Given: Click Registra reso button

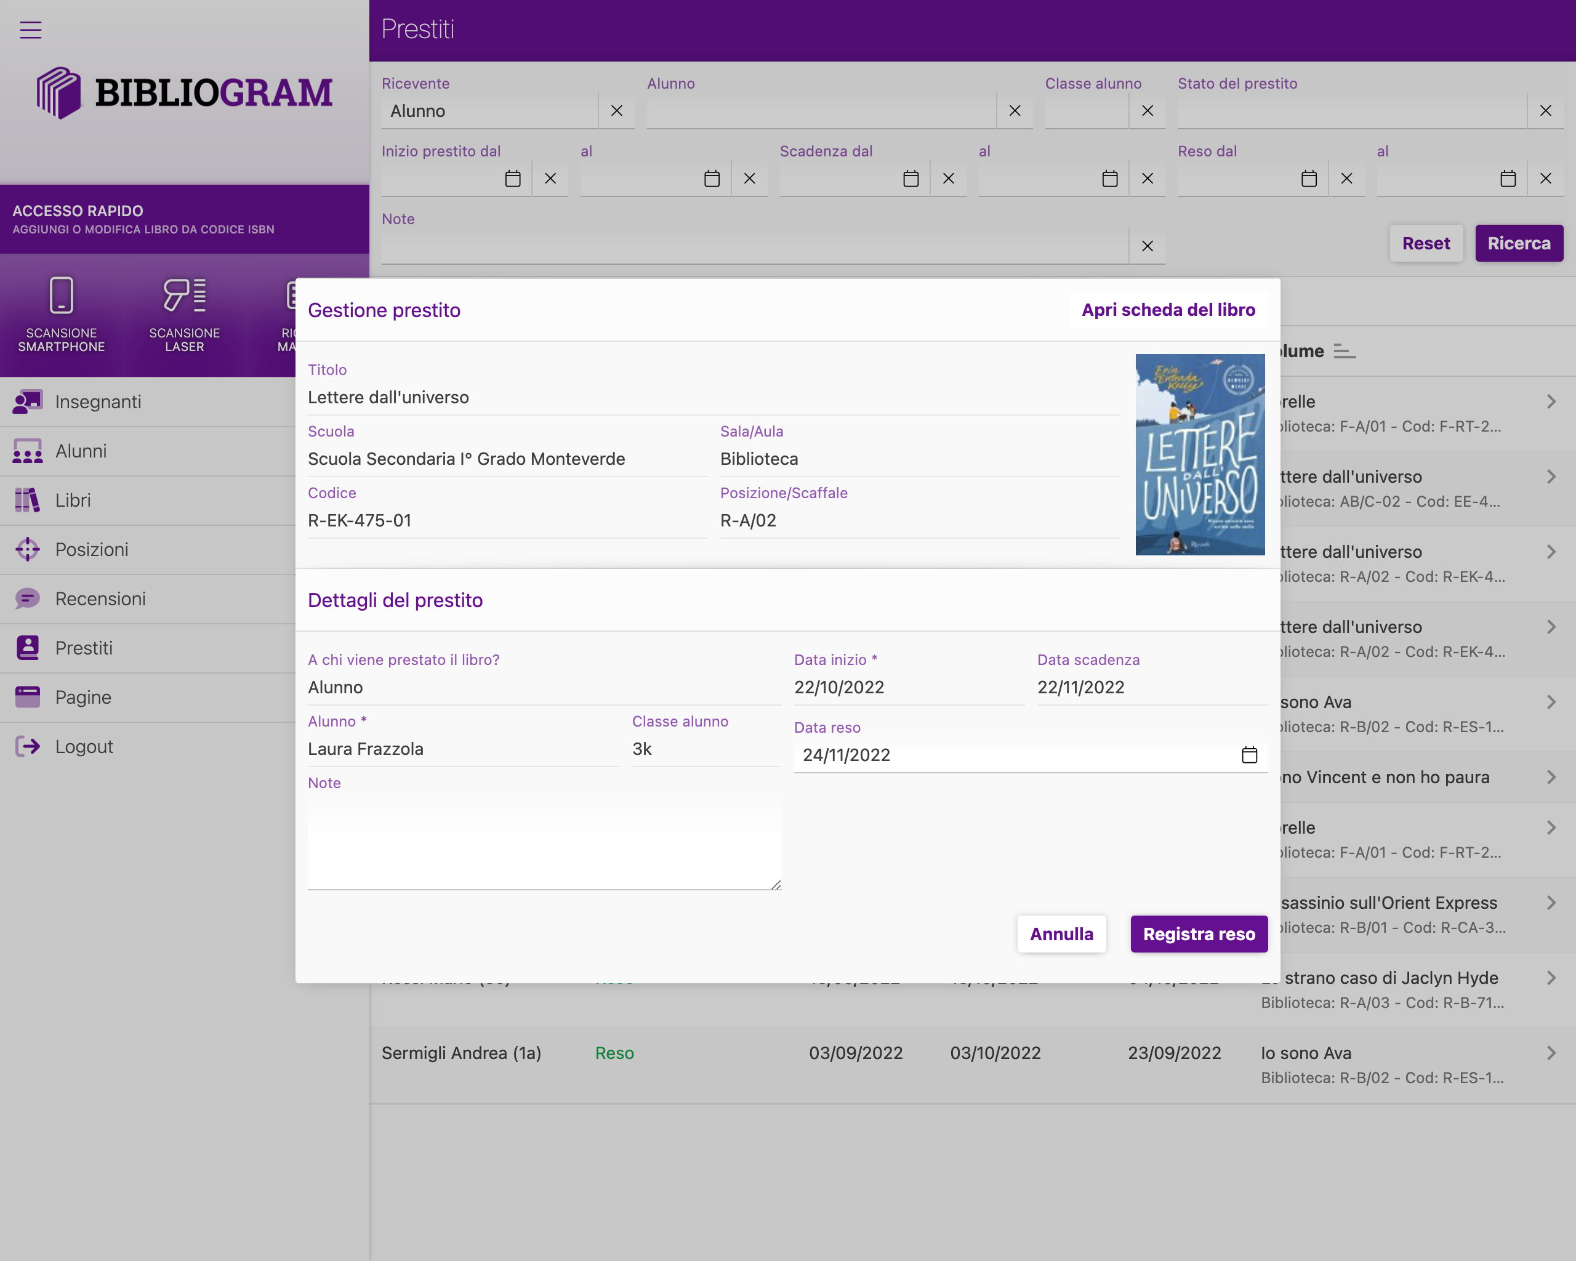Looking at the screenshot, I should coord(1199,934).
